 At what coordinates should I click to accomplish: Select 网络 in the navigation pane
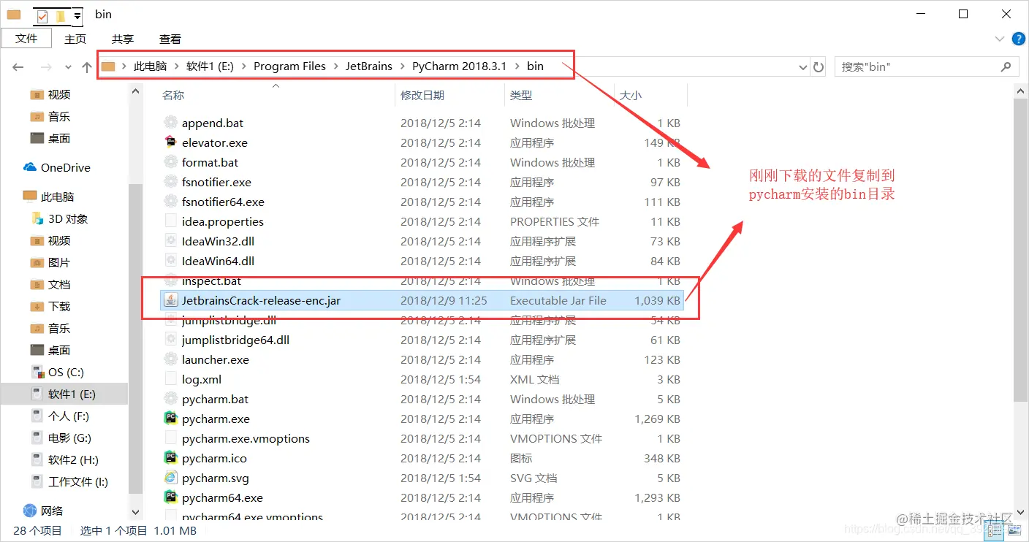point(52,511)
